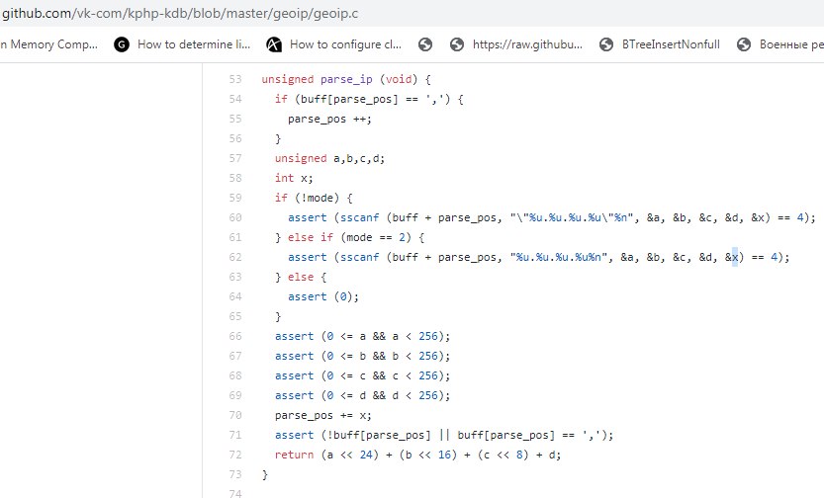This screenshot has width=824, height=498.
Task: Select line number 54
Action: [x=235, y=99]
